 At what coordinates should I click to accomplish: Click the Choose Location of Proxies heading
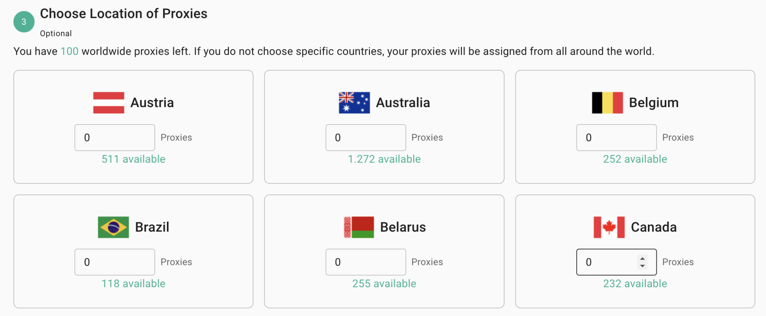click(x=123, y=14)
